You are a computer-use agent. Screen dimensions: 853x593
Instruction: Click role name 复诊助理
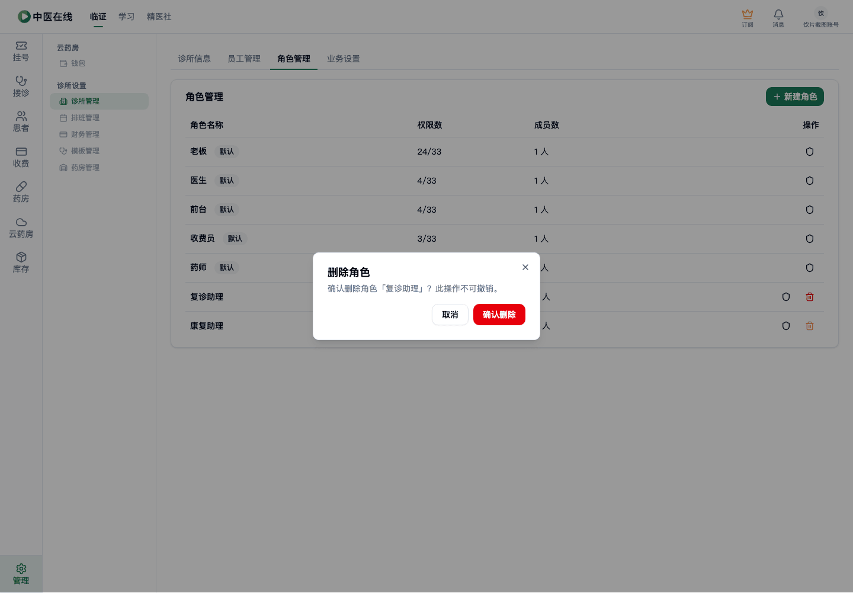[x=207, y=297]
